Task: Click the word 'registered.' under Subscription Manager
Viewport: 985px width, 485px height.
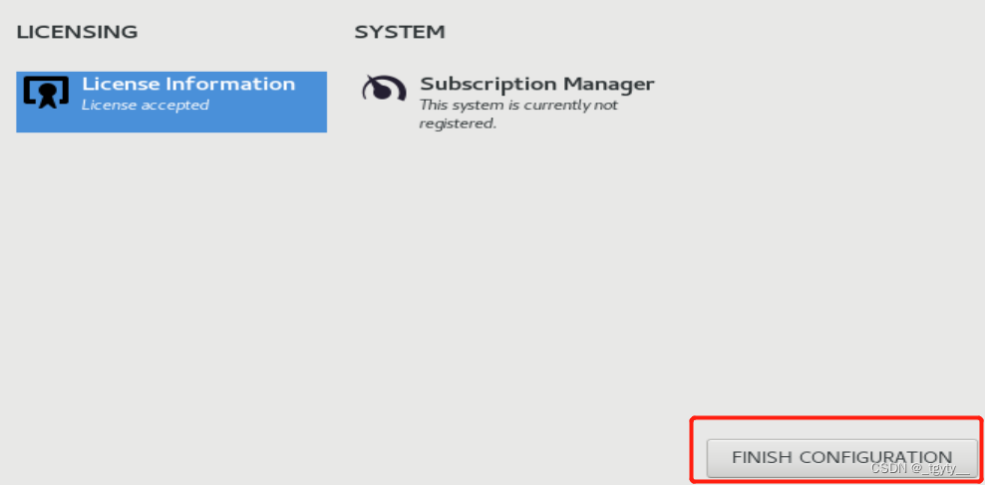Action: tap(458, 123)
